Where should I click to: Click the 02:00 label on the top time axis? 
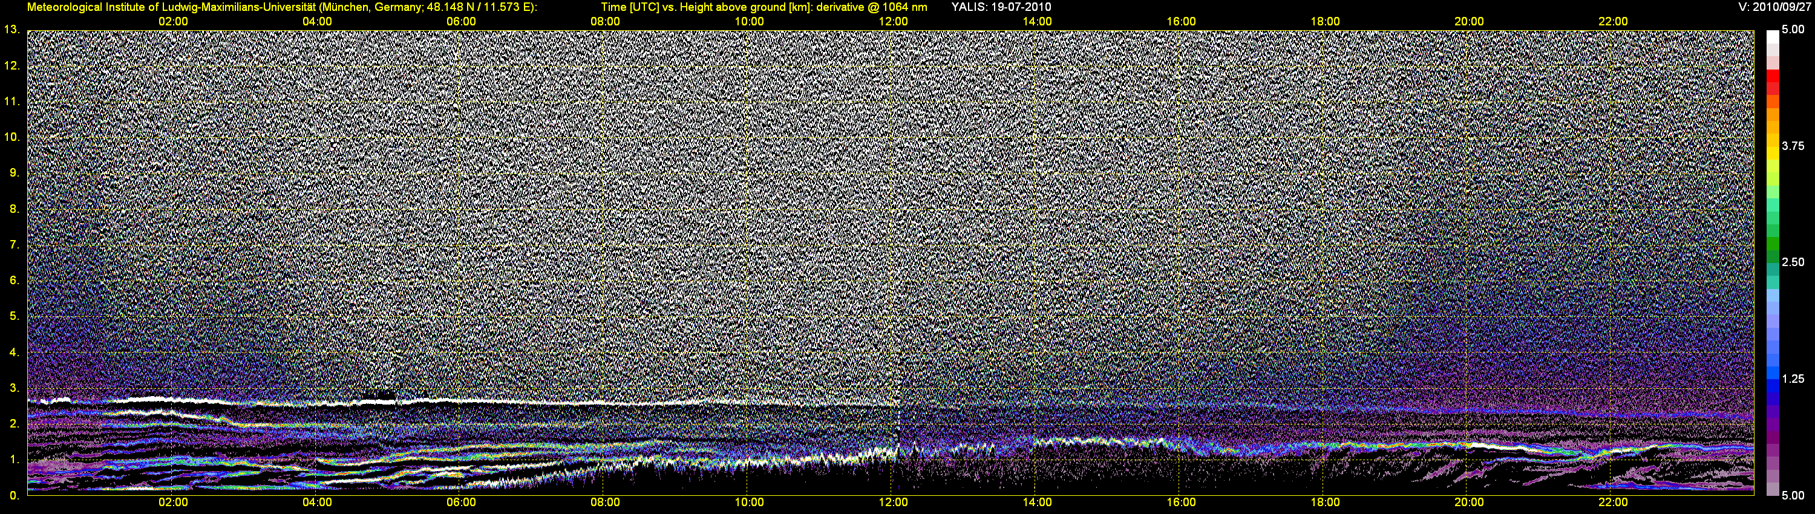coord(172,22)
